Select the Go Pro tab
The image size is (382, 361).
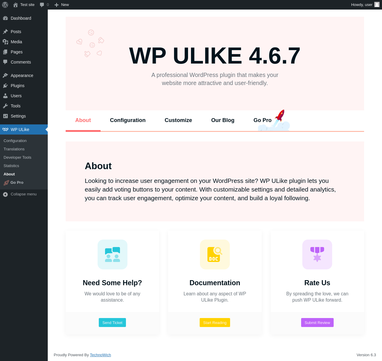(x=263, y=120)
